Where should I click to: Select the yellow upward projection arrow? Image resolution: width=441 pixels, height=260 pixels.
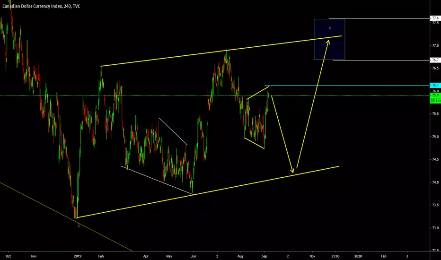313,104
